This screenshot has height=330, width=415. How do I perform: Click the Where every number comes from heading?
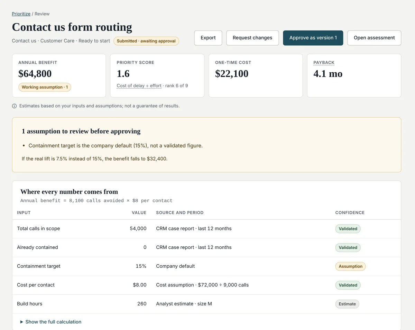pyautogui.click(x=69, y=192)
